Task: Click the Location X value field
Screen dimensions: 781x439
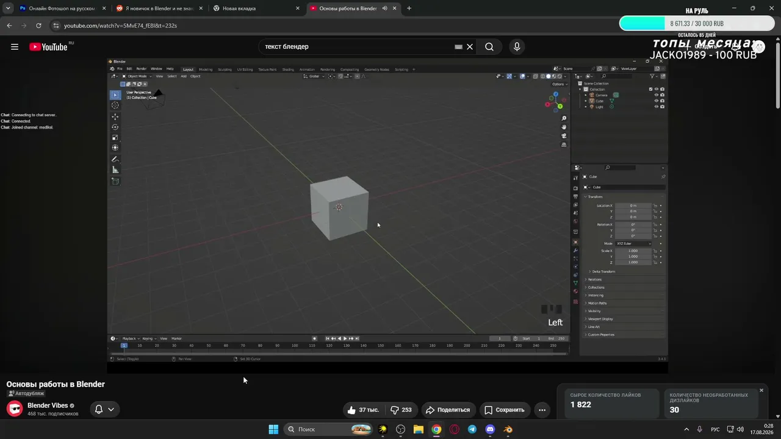Action: (633, 206)
